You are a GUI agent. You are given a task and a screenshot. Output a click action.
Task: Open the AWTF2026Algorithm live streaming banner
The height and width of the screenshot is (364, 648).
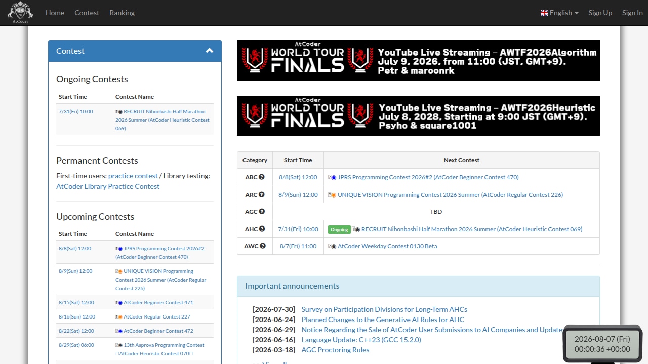pyautogui.click(x=418, y=61)
